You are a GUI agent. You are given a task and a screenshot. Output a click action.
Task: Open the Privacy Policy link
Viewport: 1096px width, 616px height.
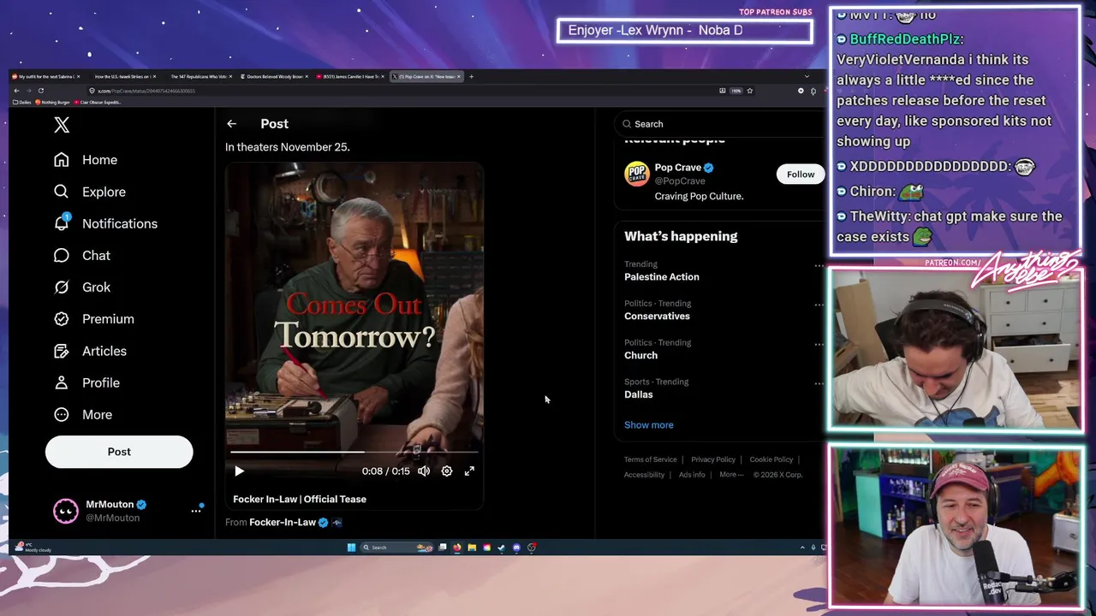click(x=713, y=459)
